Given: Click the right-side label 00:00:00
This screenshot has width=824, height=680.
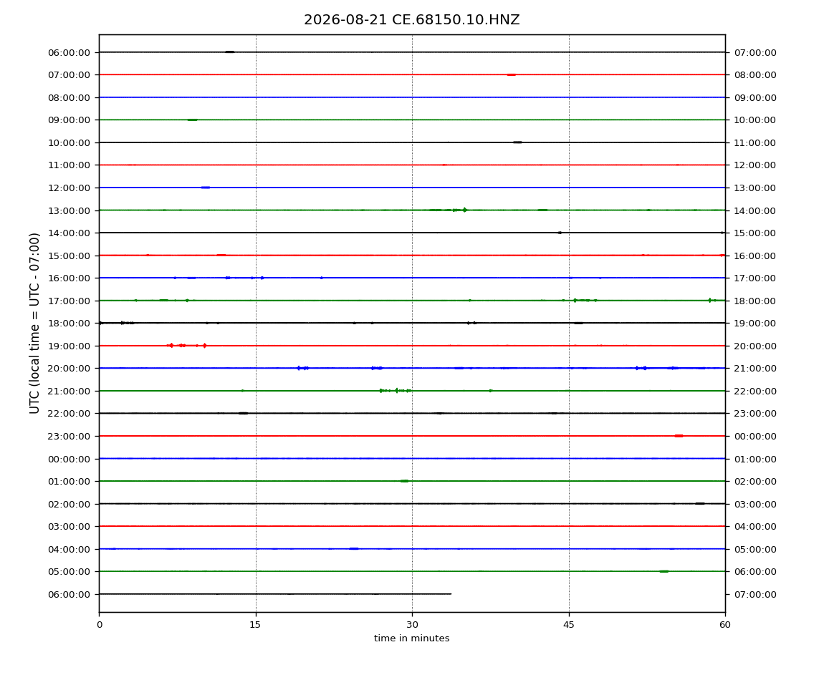Looking at the screenshot, I should [x=755, y=437].
